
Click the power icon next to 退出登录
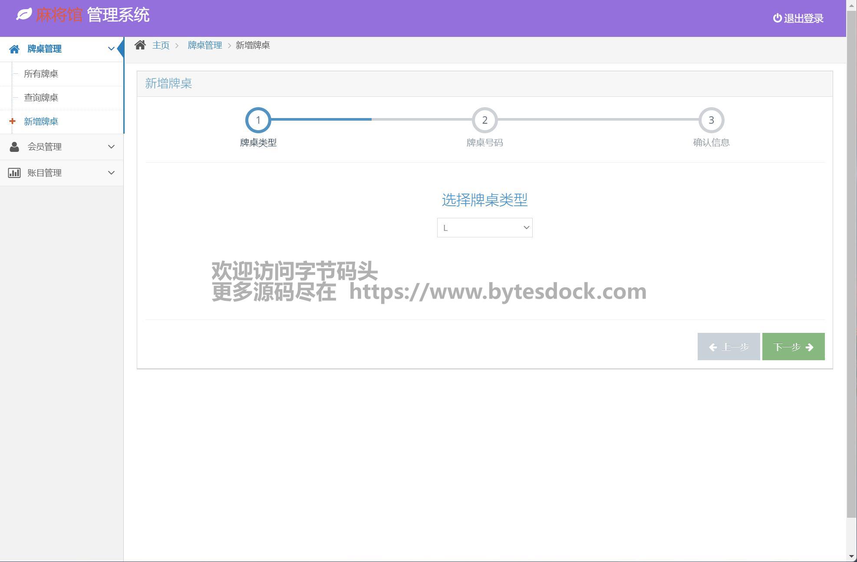pyautogui.click(x=777, y=18)
